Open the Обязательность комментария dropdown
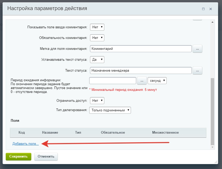 tap(97, 38)
